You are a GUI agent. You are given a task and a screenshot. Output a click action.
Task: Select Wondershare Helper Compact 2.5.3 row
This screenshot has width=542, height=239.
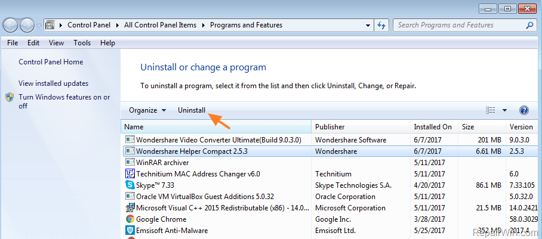(x=332, y=151)
